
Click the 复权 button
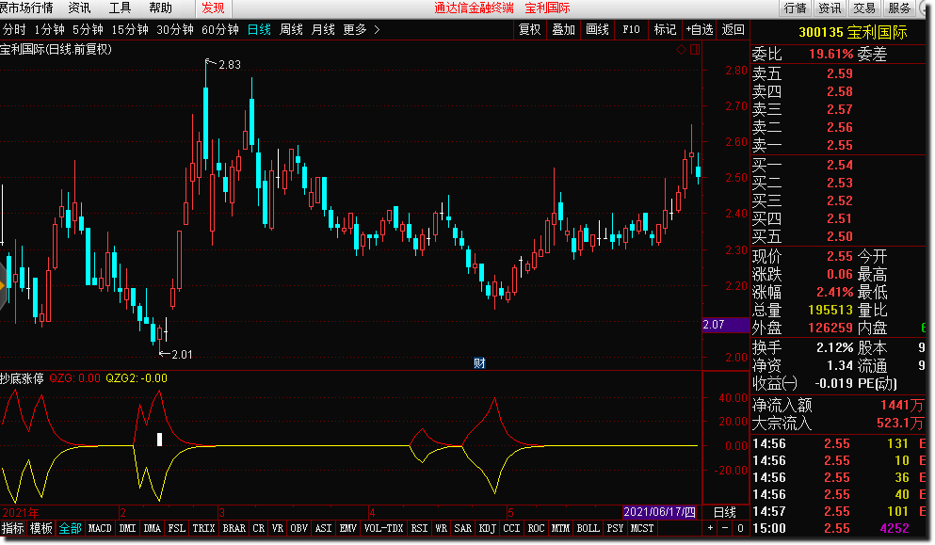[529, 30]
